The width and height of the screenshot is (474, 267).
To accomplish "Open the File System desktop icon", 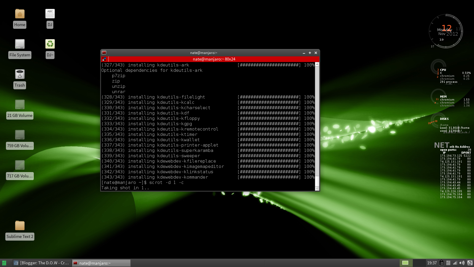I will 20,44.
